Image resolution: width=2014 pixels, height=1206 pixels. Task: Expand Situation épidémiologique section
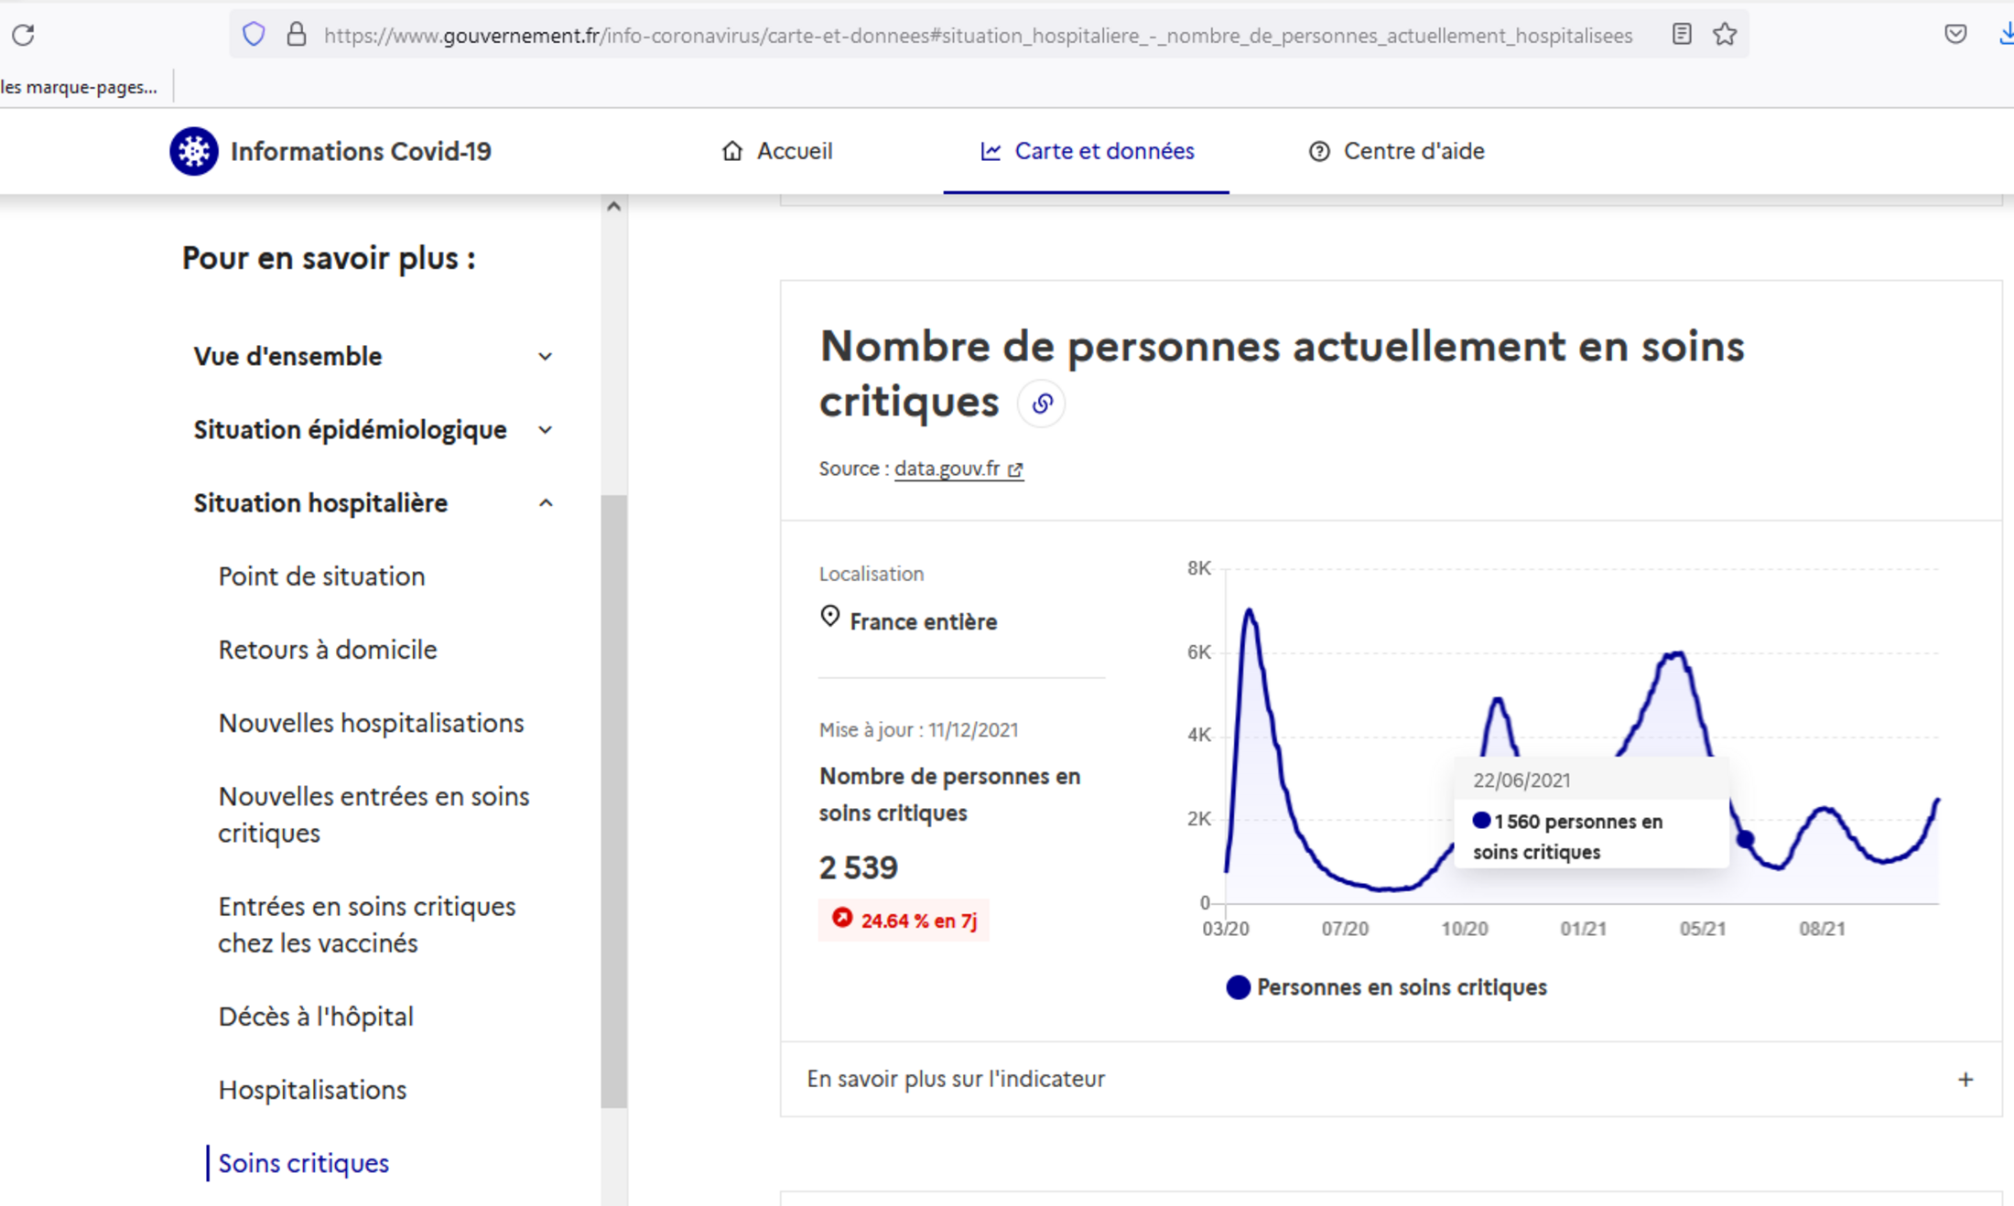coord(545,429)
